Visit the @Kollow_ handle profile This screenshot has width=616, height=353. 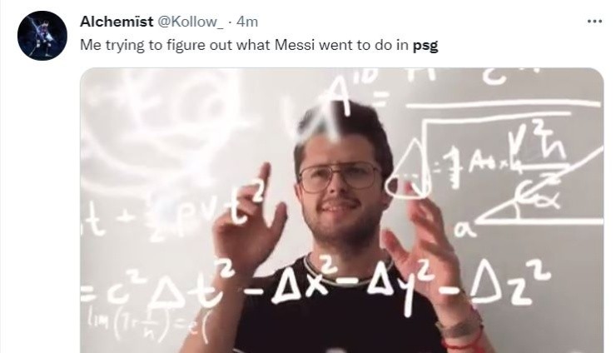[x=190, y=22]
